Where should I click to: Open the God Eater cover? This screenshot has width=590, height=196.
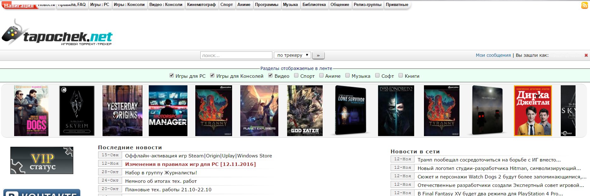[305, 111]
